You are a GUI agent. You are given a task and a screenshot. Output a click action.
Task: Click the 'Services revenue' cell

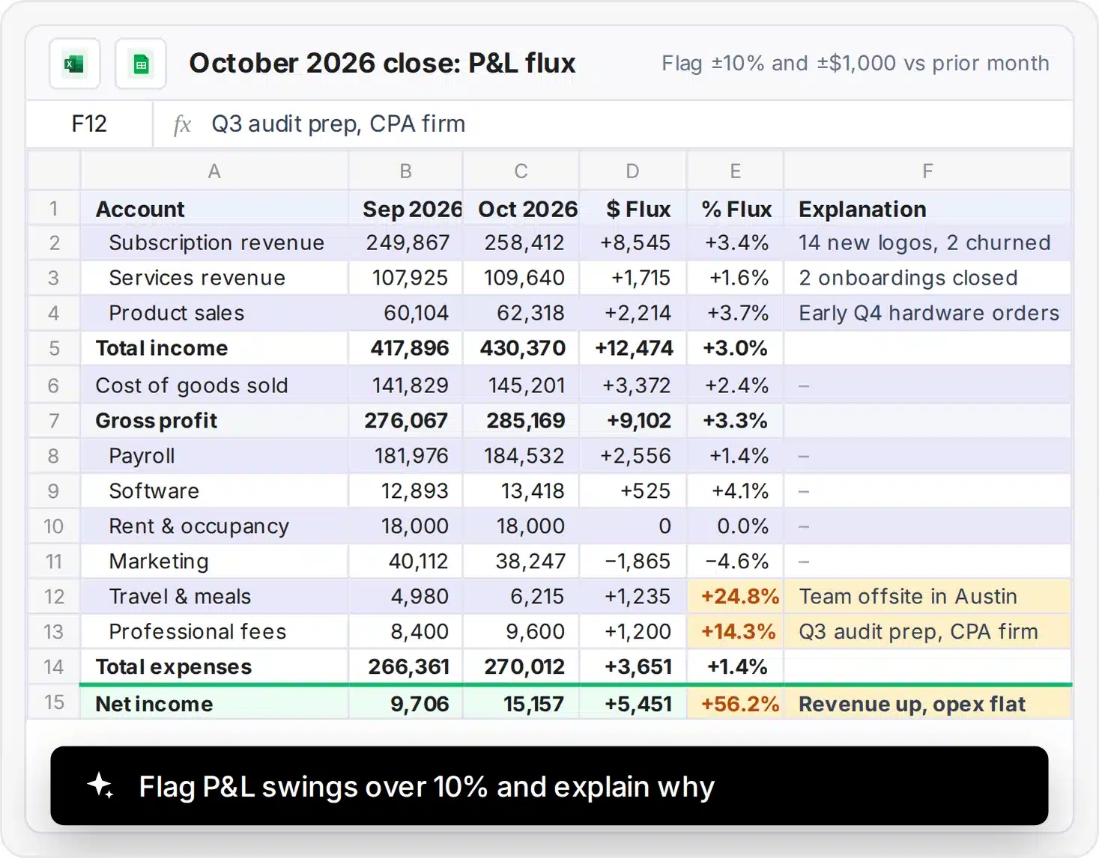tap(214, 278)
